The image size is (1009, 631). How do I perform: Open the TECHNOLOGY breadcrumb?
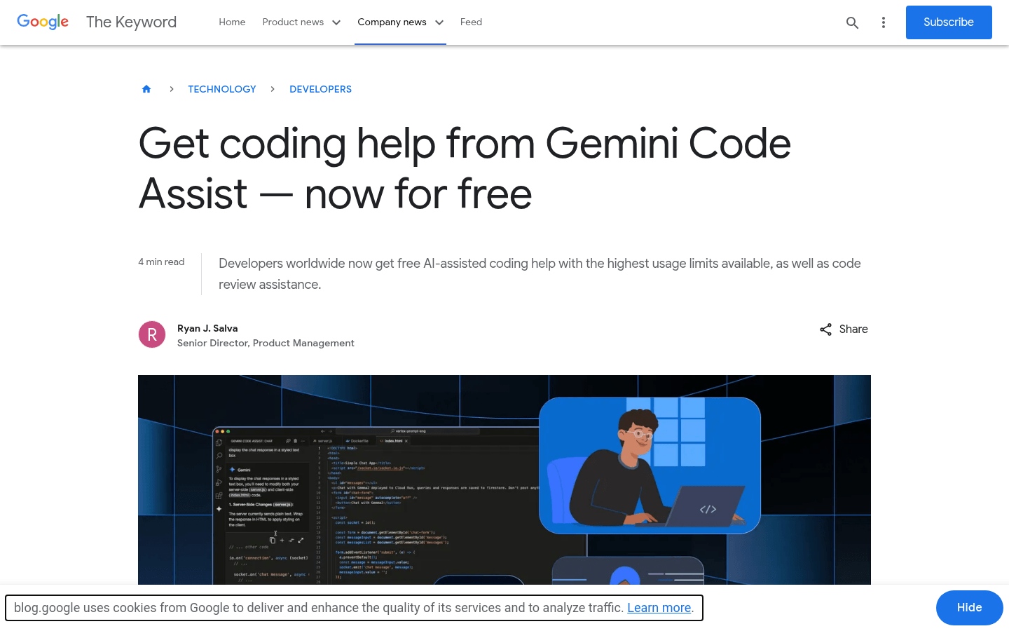coord(222,89)
